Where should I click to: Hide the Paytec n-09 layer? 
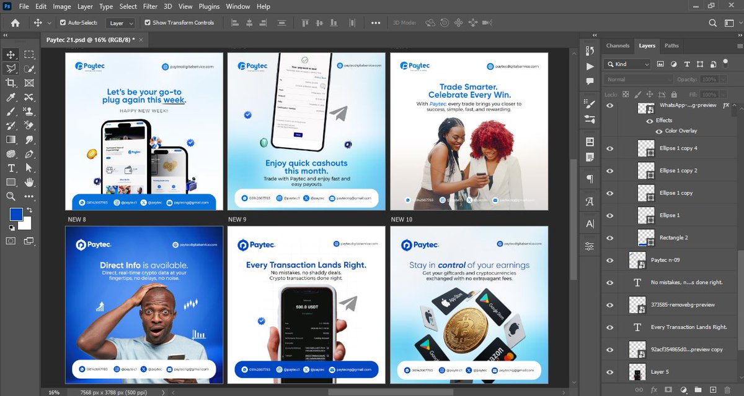(610, 260)
